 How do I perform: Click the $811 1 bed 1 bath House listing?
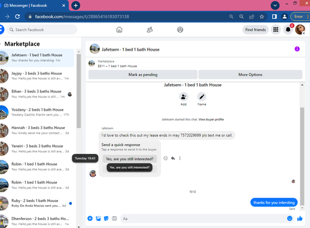pyautogui.click(x=117, y=66)
